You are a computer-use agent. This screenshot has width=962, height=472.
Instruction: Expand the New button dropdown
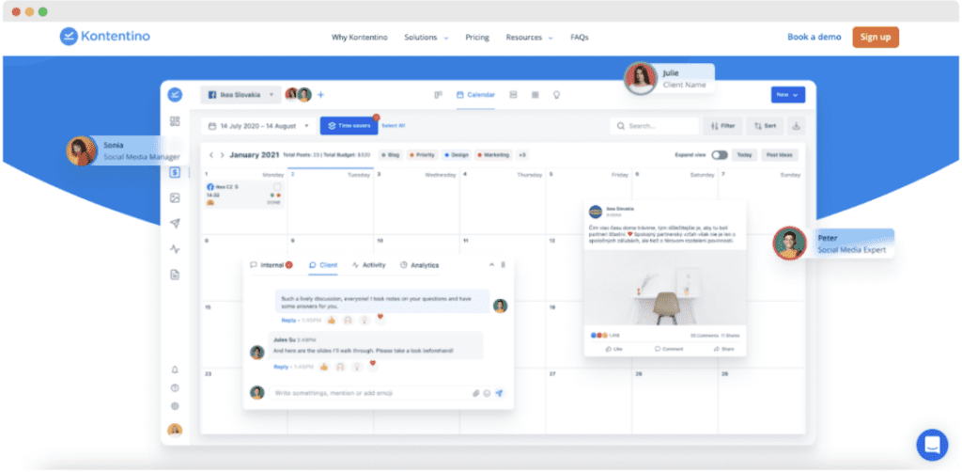pos(788,95)
